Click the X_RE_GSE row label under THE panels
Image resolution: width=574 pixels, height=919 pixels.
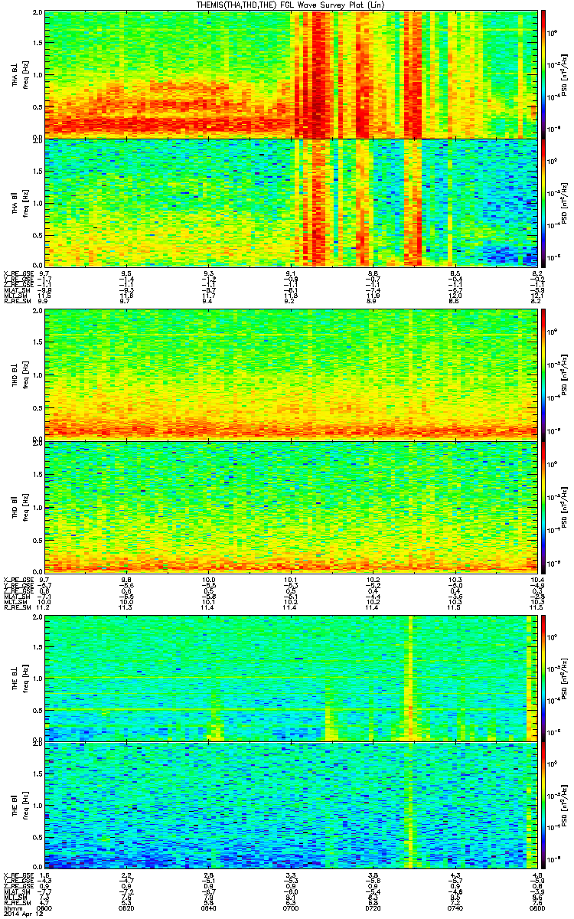click(18, 875)
